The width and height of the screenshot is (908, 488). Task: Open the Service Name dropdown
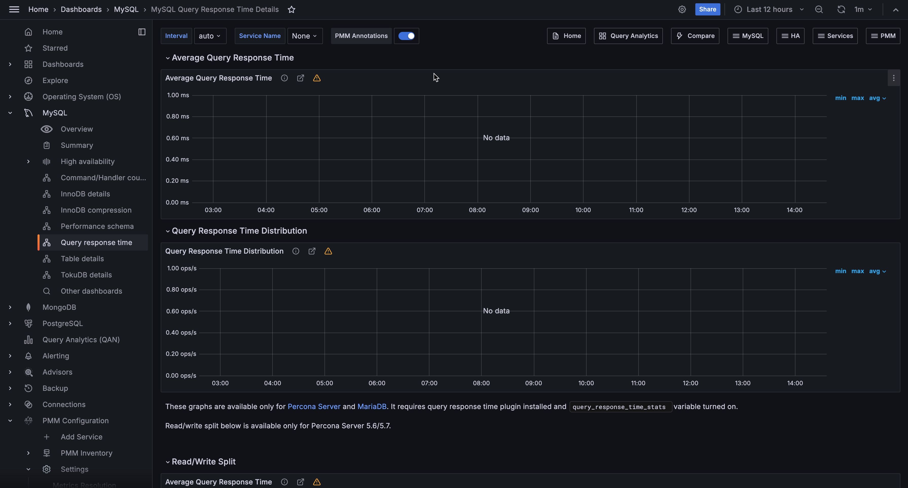[304, 36]
